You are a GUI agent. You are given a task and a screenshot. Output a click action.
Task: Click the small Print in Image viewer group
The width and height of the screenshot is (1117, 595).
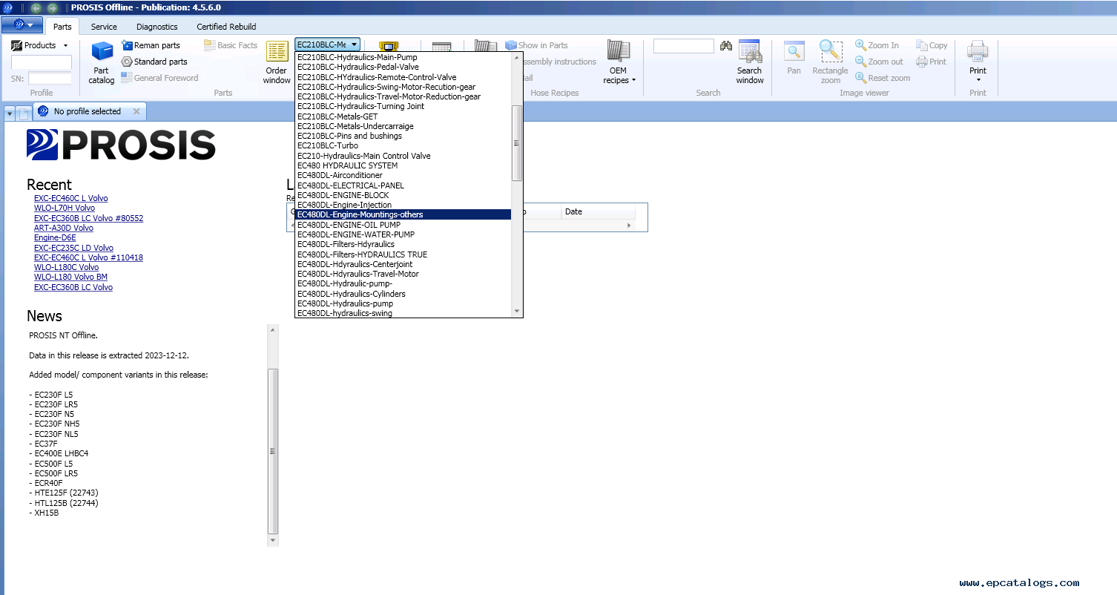[931, 62]
